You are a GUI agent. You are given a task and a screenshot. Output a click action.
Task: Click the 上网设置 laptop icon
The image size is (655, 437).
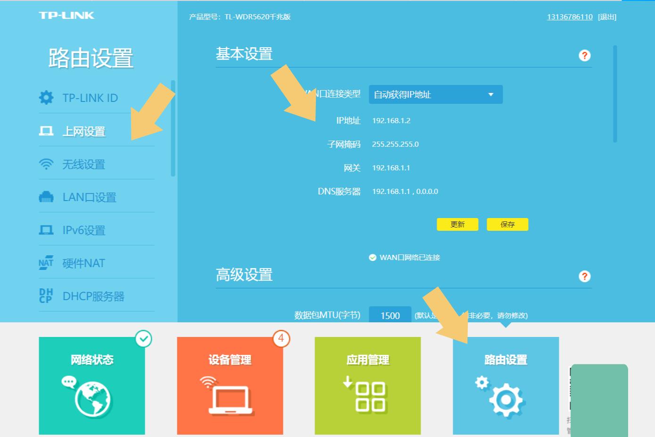click(x=46, y=131)
